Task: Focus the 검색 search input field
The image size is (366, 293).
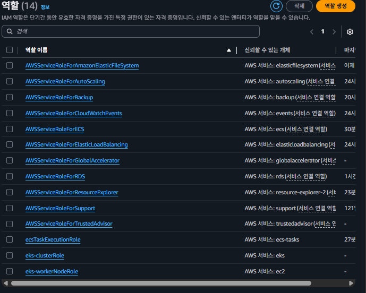Action: point(131,31)
